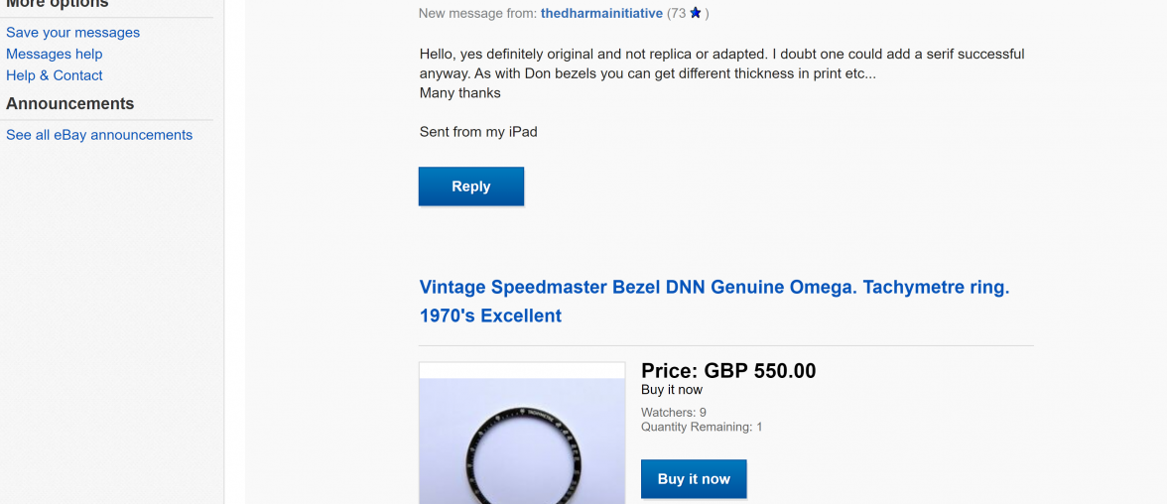1167x504 pixels.
Task: Click the Price GBP 550.00 text
Action: pyautogui.click(x=728, y=371)
